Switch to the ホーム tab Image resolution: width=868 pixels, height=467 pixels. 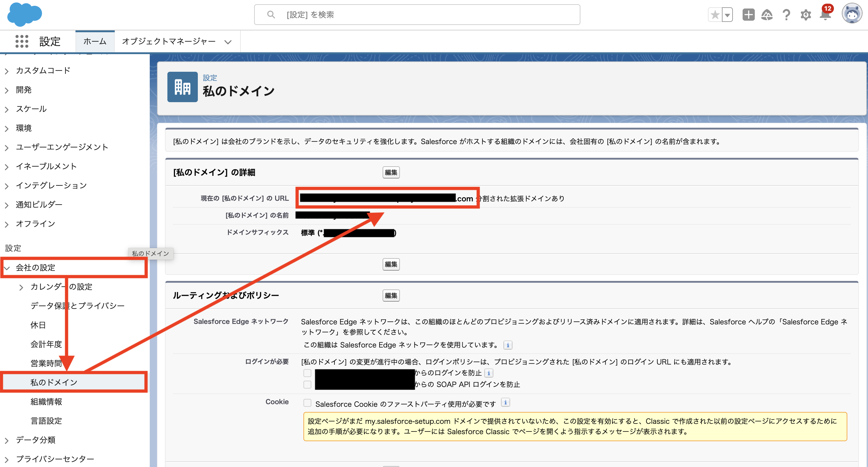[x=95, y=41]
